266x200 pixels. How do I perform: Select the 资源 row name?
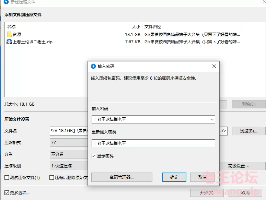pyautogui.click(x=17, y=35)
